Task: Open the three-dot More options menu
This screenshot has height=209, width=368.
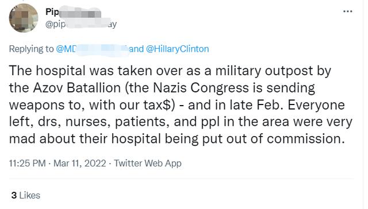Action: pos(347,11)
